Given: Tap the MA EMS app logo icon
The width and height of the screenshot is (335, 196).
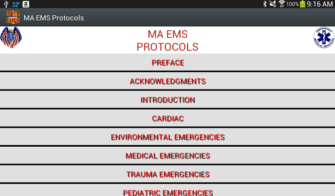Looking at the screenshot, I should point(13,18).
